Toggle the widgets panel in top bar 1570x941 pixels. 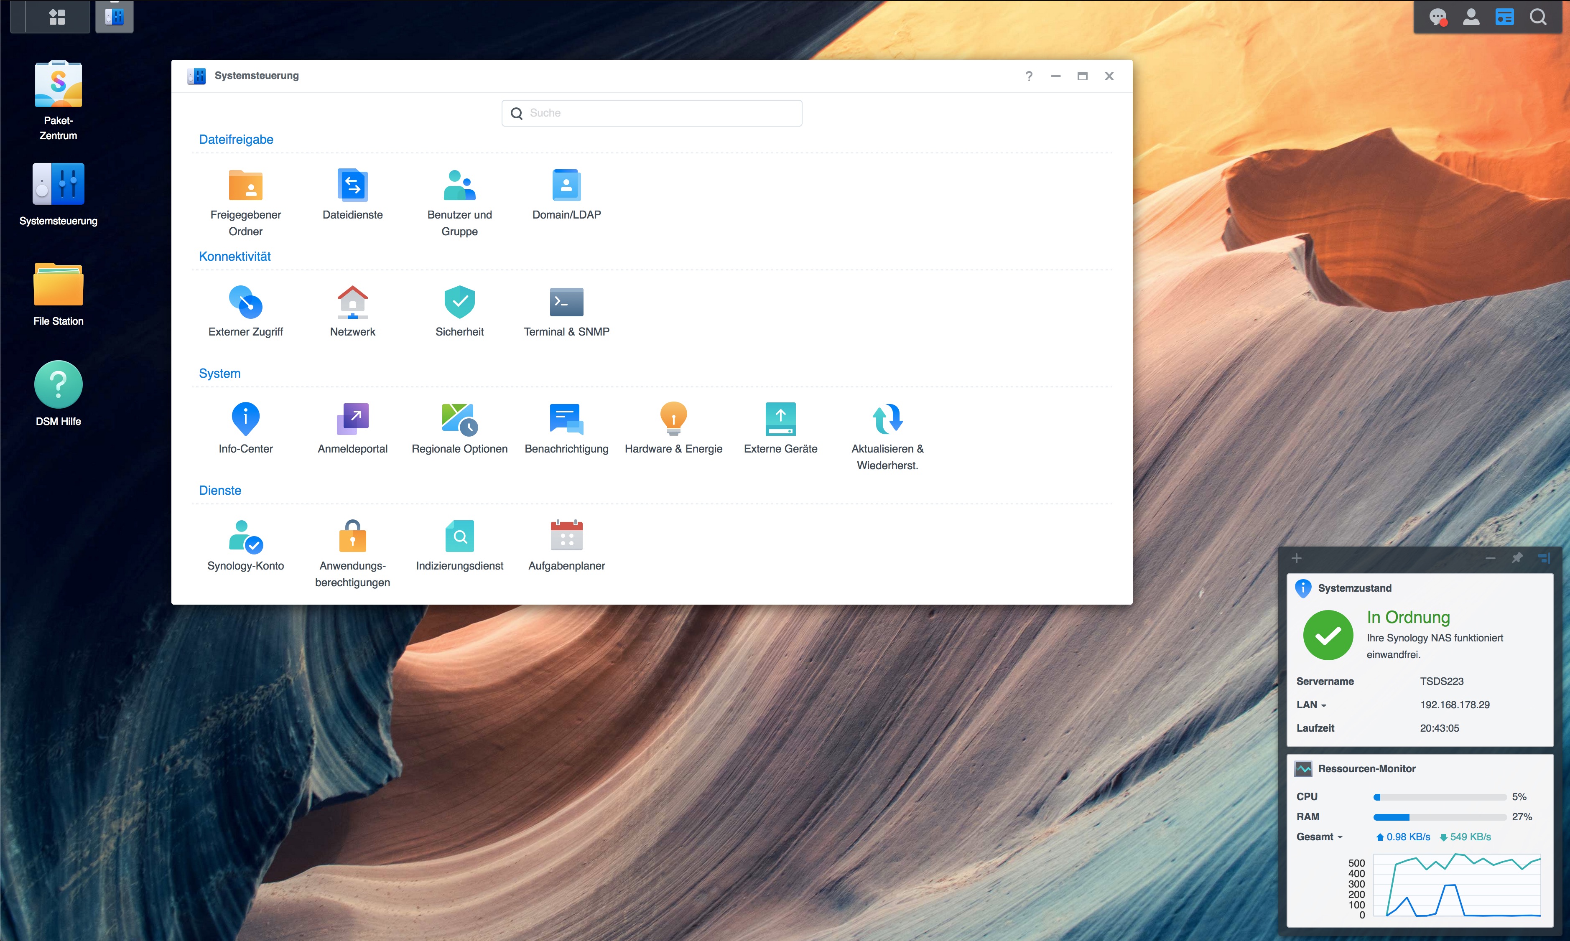(1504, 17)
